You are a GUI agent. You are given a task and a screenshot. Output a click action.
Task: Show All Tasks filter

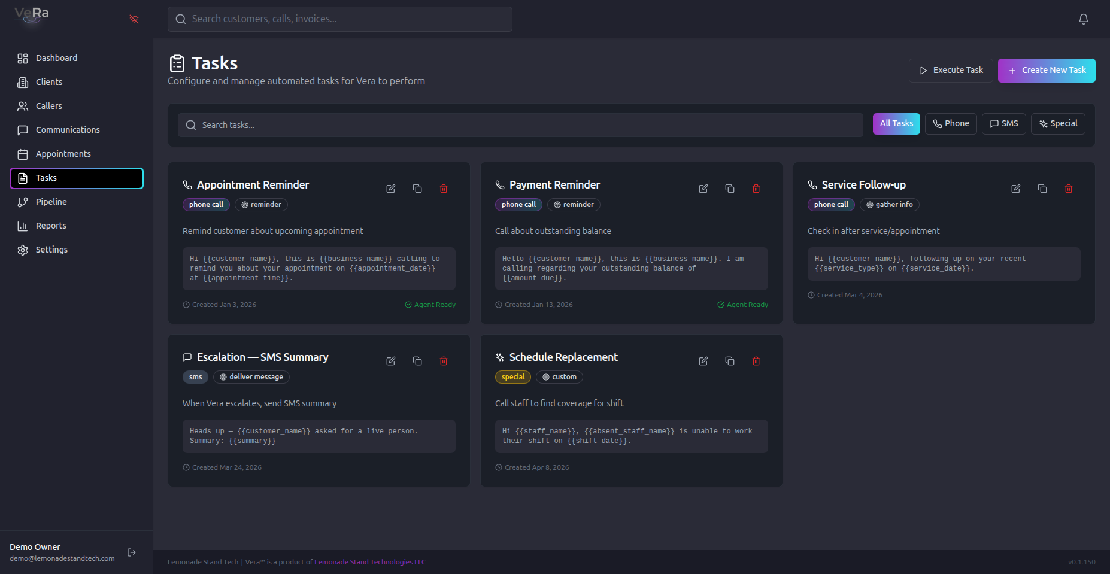pyautogui.click(x=896, y=124)
